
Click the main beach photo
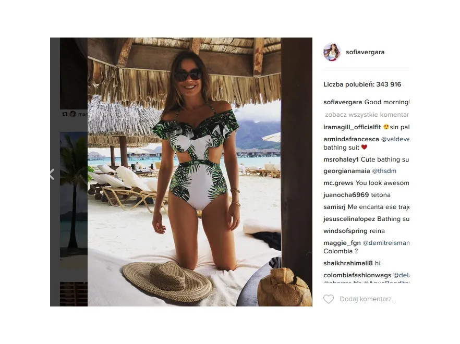click(x=184, y=172)
